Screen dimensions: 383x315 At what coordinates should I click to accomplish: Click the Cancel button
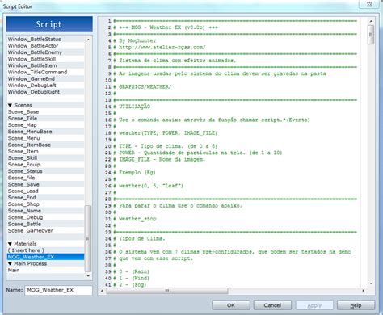(272, 305)
